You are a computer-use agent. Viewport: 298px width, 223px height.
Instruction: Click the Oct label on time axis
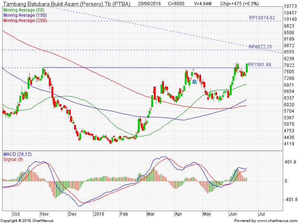click(x=16, y=214)
